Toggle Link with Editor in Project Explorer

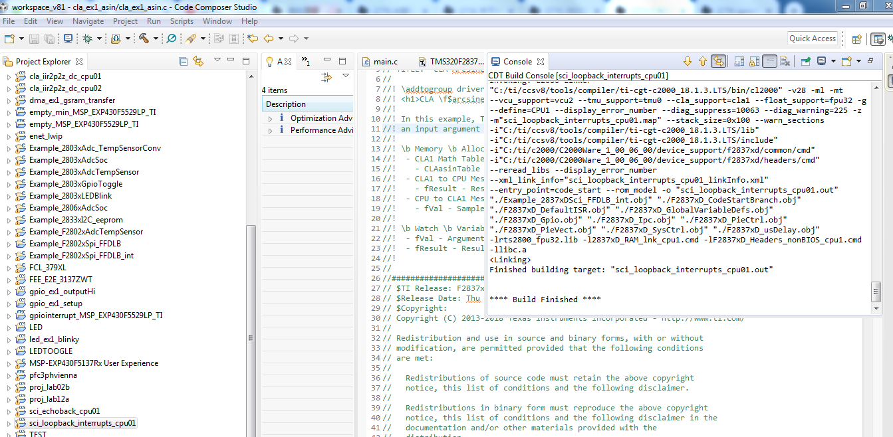[197, 62]
